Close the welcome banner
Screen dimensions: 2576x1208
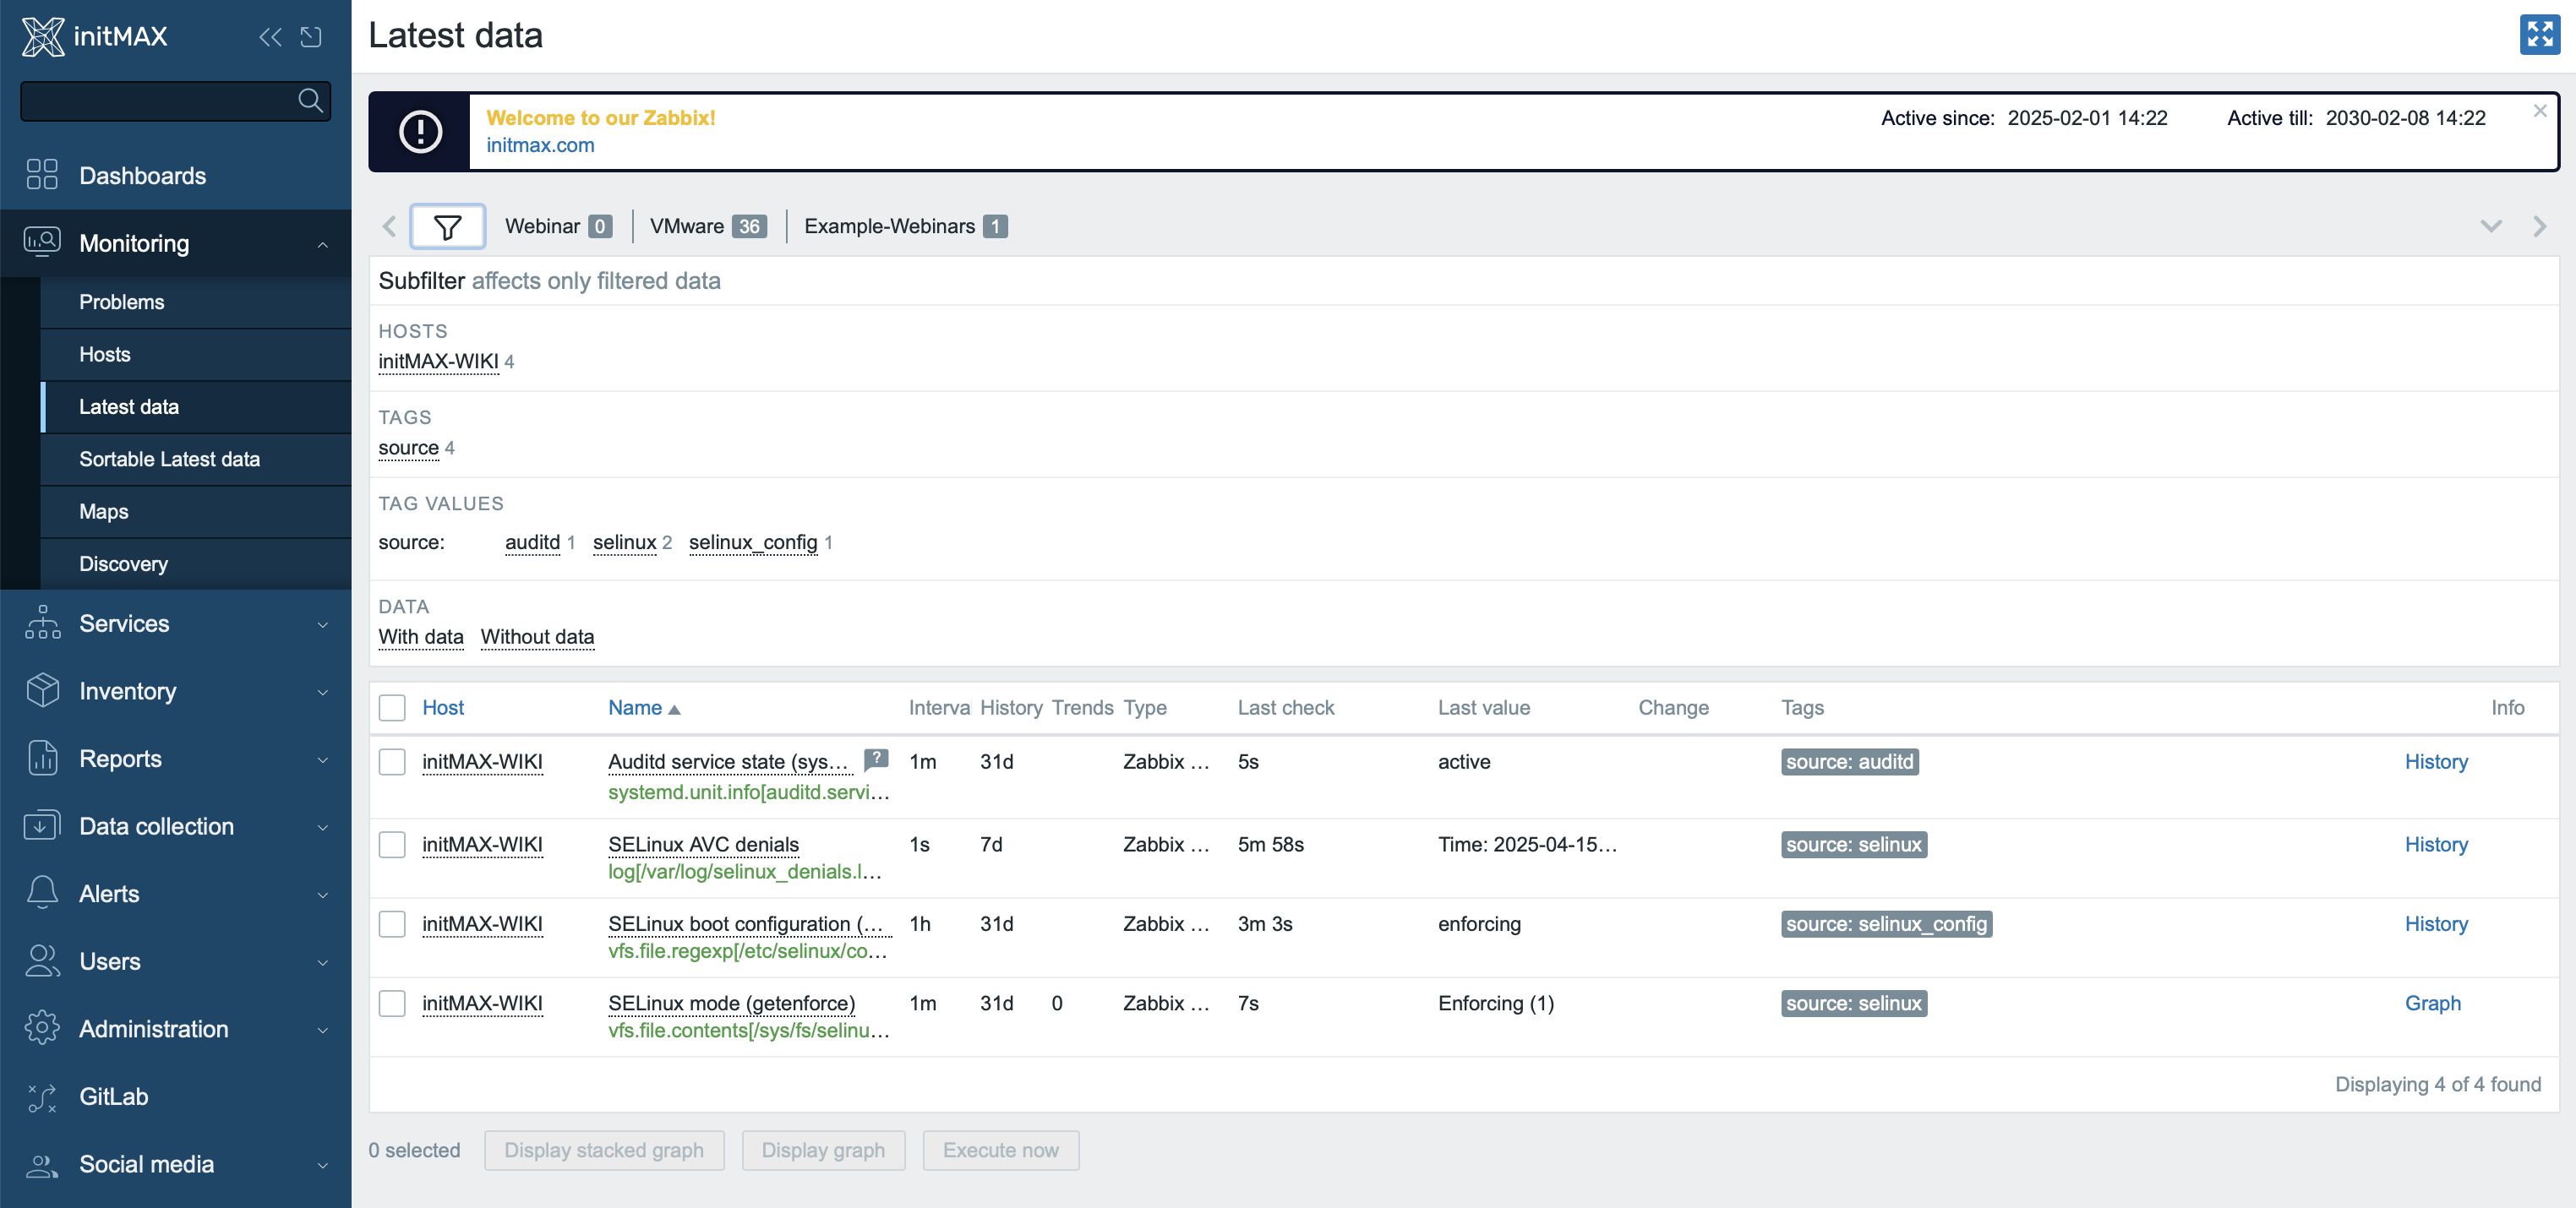coord(2539,111)
